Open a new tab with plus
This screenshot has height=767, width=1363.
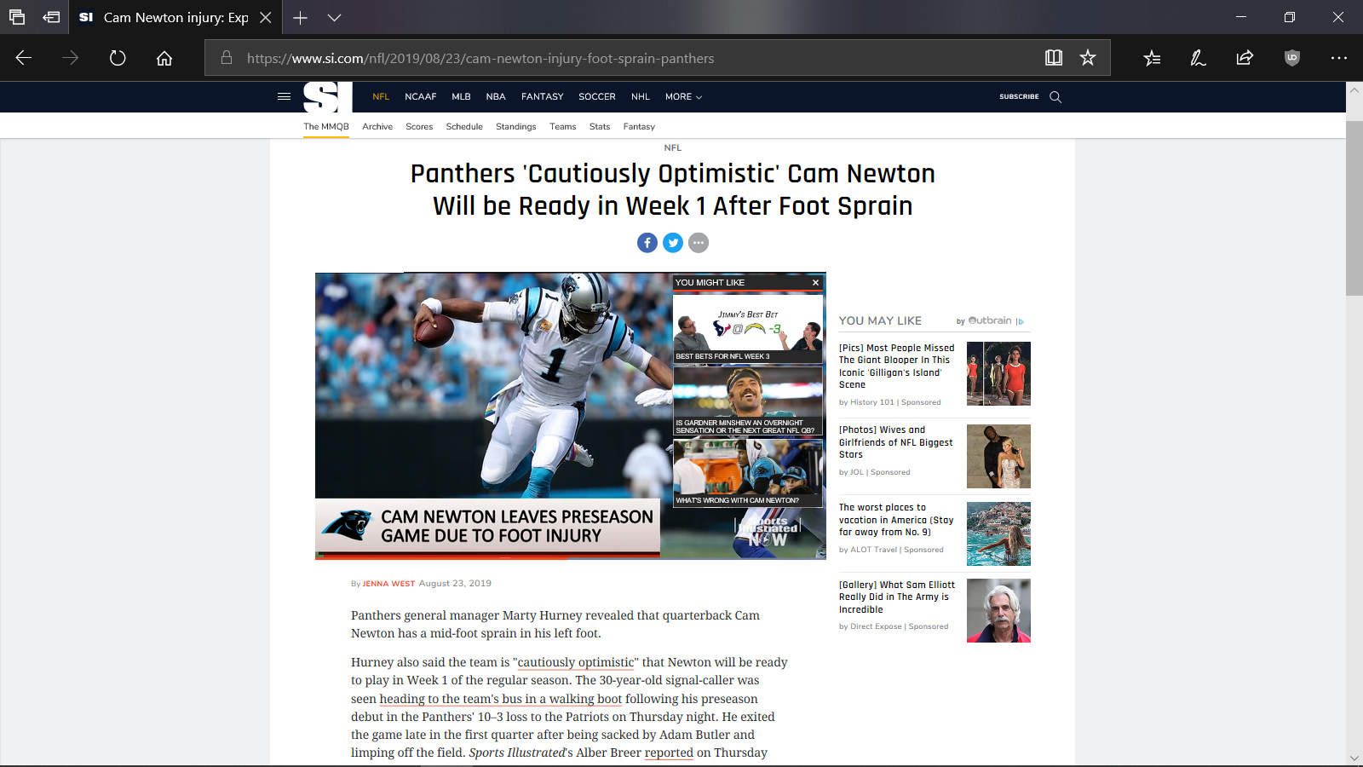300,17
